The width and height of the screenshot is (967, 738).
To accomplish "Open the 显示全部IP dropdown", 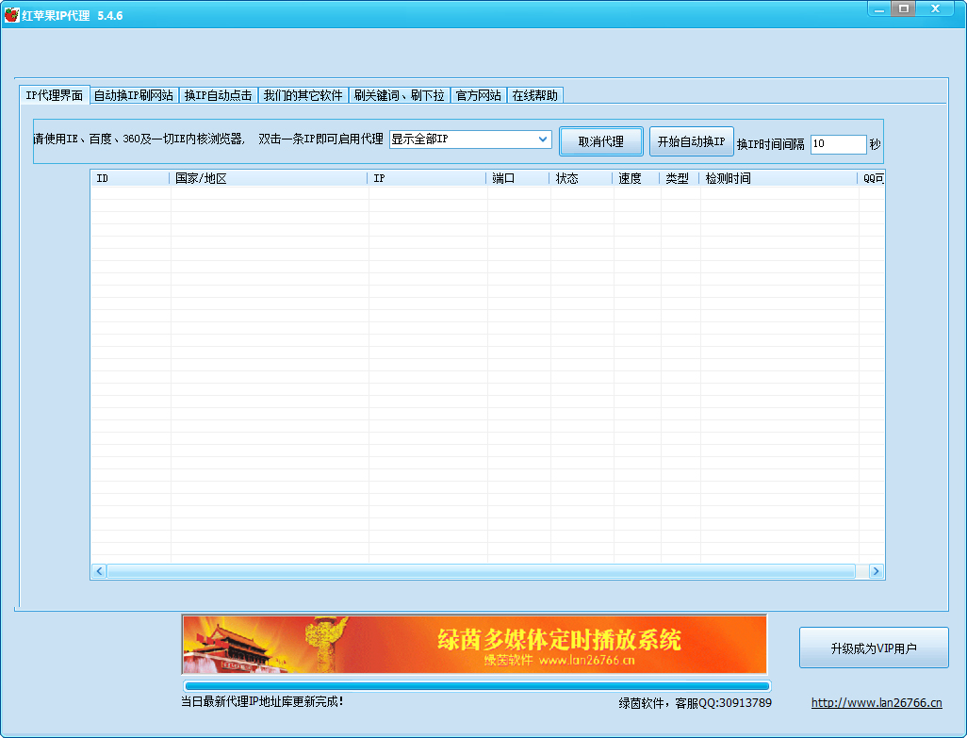I will click(x=470, y=139).
